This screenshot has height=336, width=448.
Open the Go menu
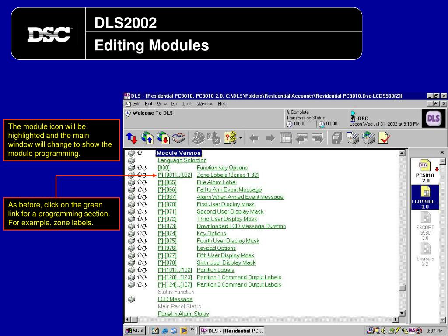[x=174, y=104]
